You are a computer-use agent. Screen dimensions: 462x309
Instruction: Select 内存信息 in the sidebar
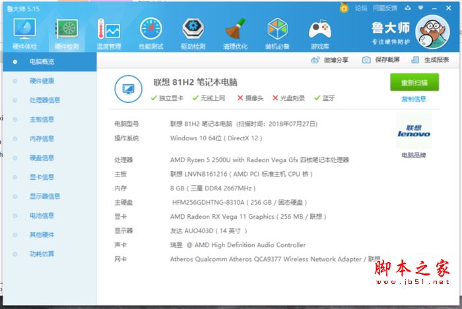(49, 138)
